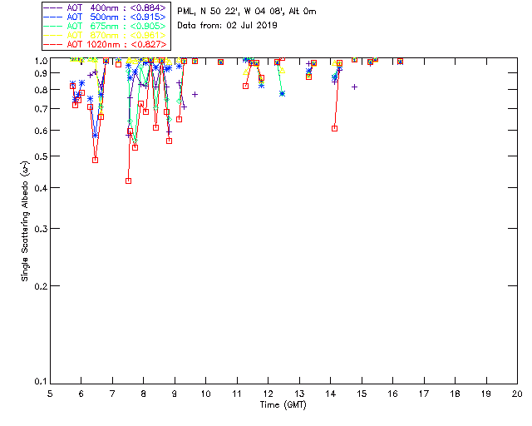Click the x-axis tick label '15'
Screen dimensions: 532x426
pyautogui.click(x=362, y=394)
